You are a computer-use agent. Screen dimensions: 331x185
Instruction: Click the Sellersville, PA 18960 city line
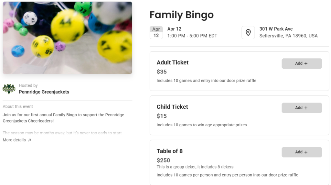[288, 36]
